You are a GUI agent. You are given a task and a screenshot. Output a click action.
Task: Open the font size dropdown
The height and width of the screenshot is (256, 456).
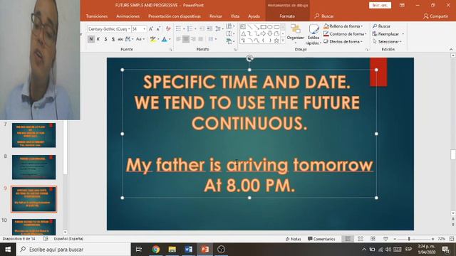point(144,29)
